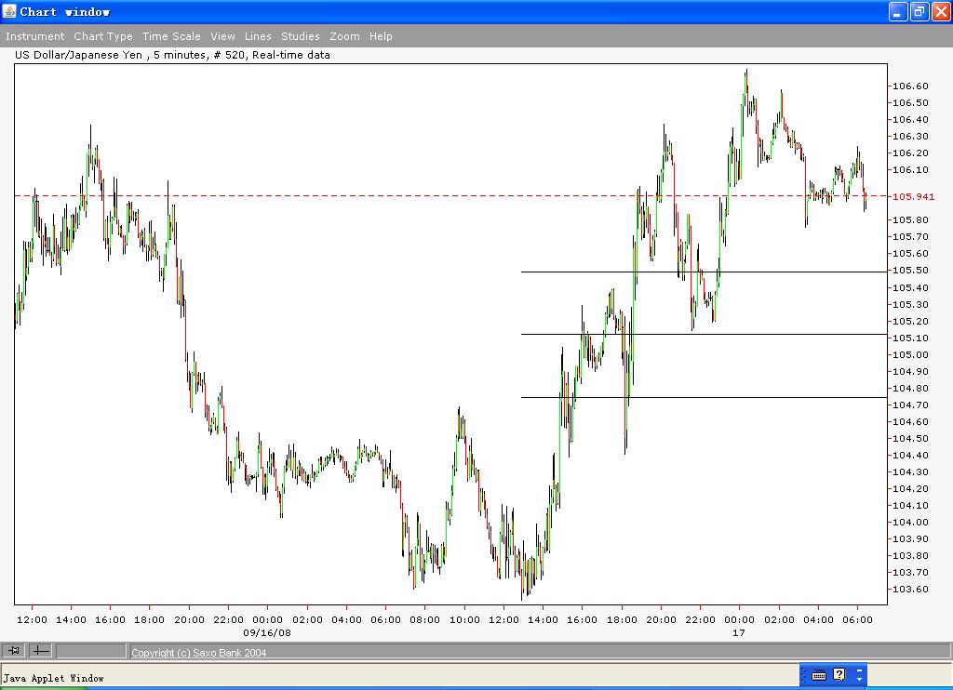
Task: Toggle the crosshair cursor button
Action: (41, 651)
